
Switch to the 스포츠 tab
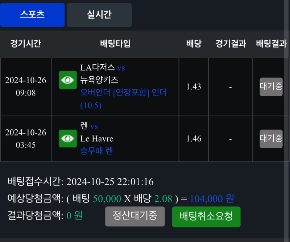(32, 15)
